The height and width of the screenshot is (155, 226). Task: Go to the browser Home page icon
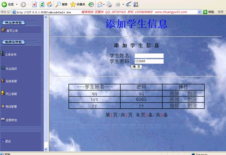coord(49,4)
